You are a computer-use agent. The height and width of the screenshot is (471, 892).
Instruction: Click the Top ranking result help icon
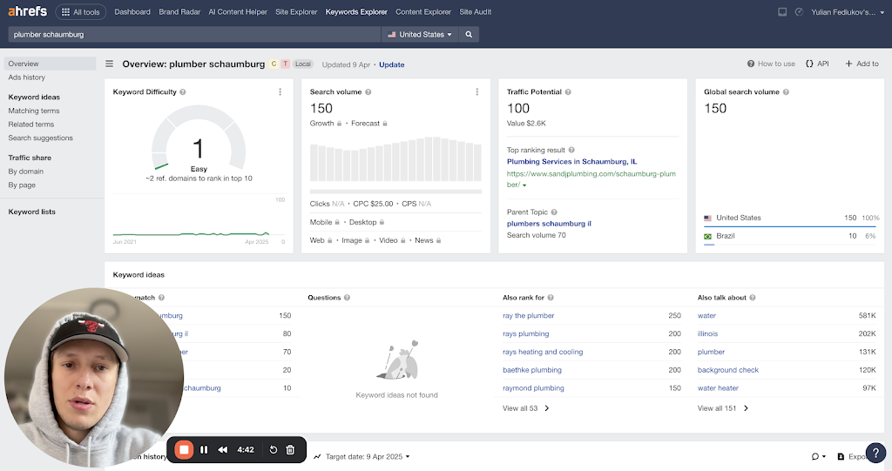[571, 150]
